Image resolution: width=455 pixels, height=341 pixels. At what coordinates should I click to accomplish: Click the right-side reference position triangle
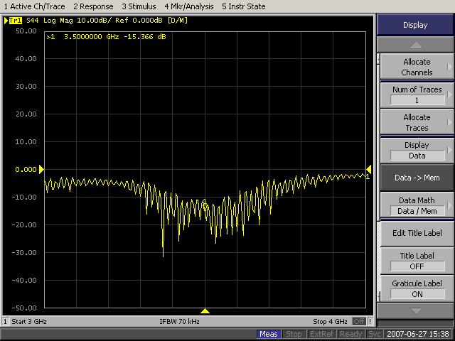(369, 169)
